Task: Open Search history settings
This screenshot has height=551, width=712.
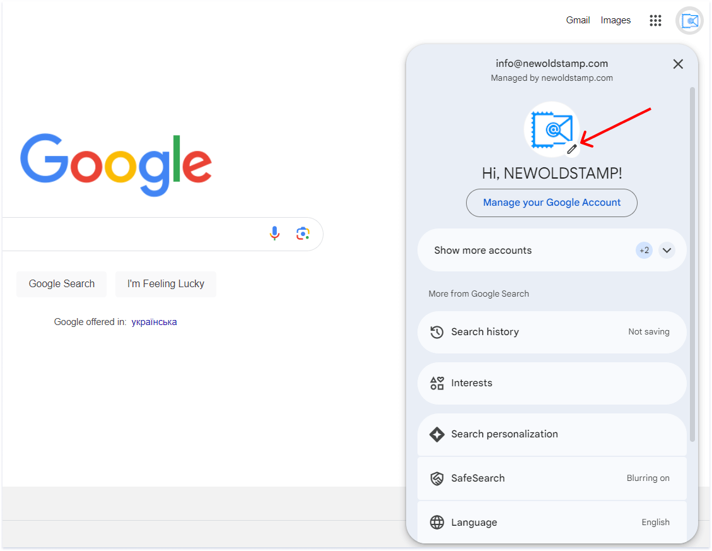Action: 552,332
